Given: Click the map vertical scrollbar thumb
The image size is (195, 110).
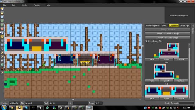Looking at the screenshot, I should (x=143, y=46).
